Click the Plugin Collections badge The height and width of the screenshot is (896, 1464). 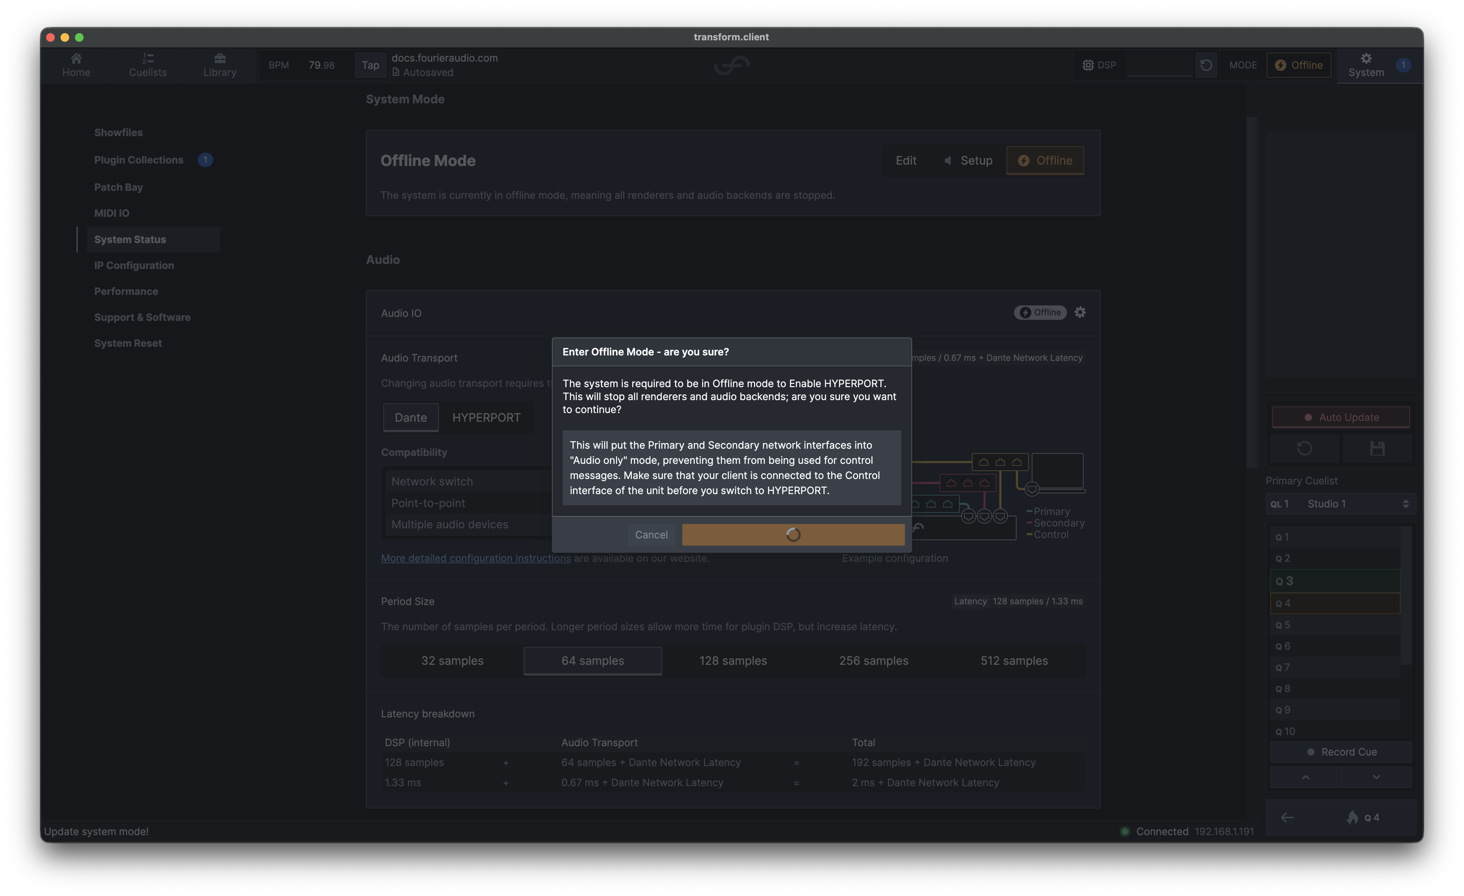point(205,160)
